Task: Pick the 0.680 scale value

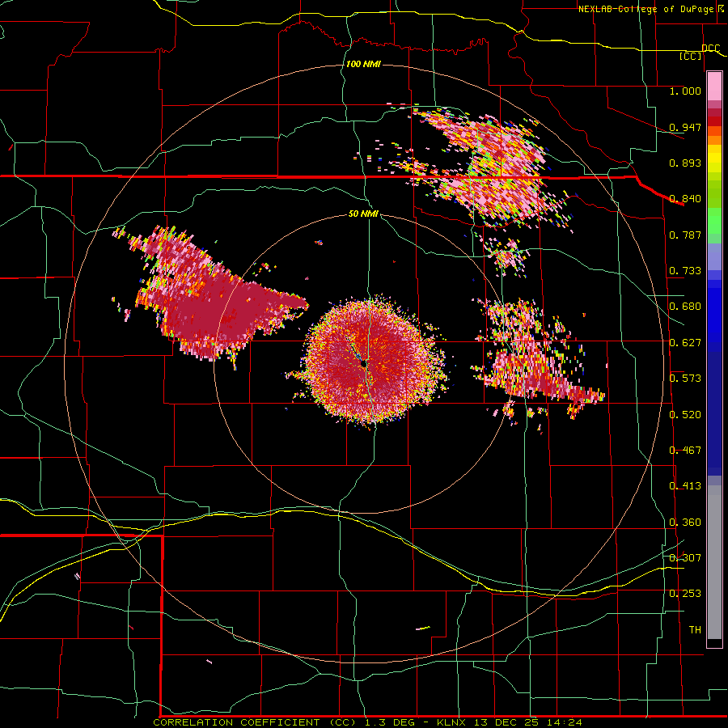Action: tap(685, 307)
